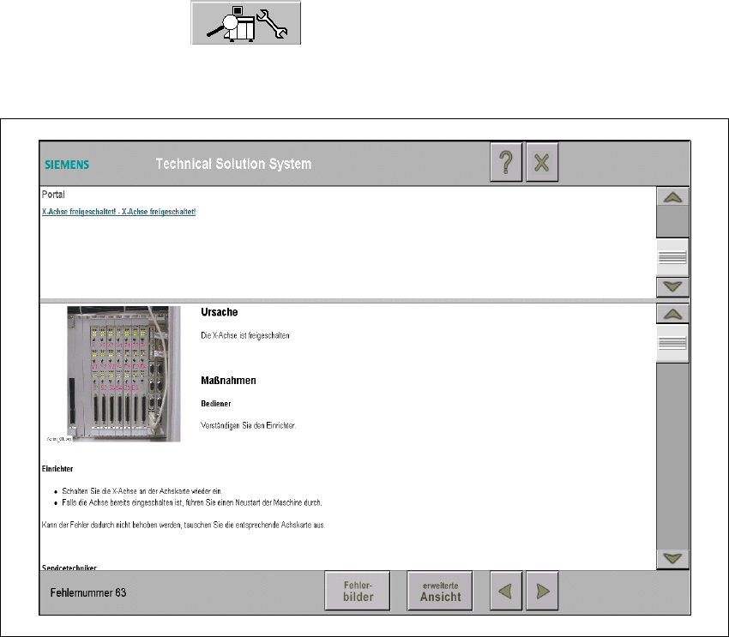Click the Portal label

53,195
